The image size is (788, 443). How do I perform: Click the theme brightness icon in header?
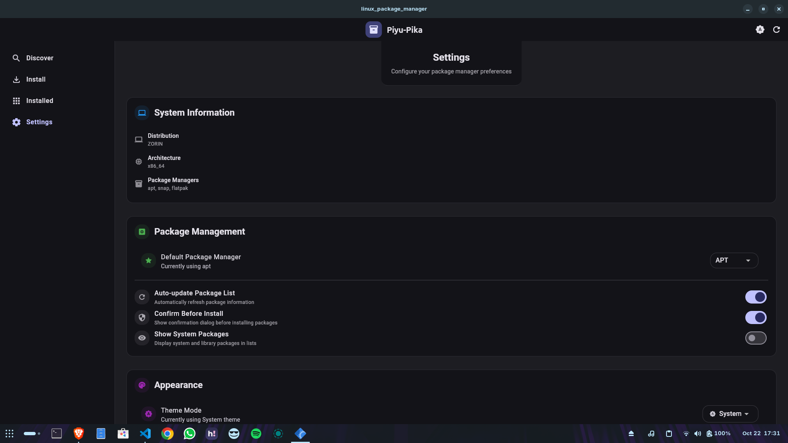point(760,30)
